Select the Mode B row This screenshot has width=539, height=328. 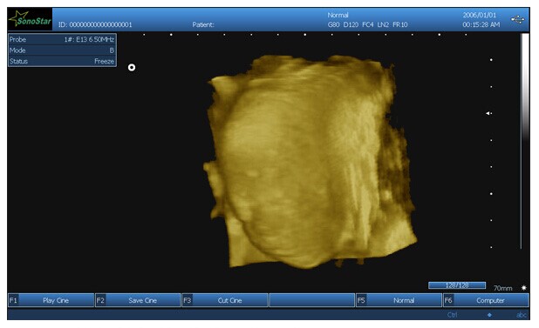[x=62, y=50]
